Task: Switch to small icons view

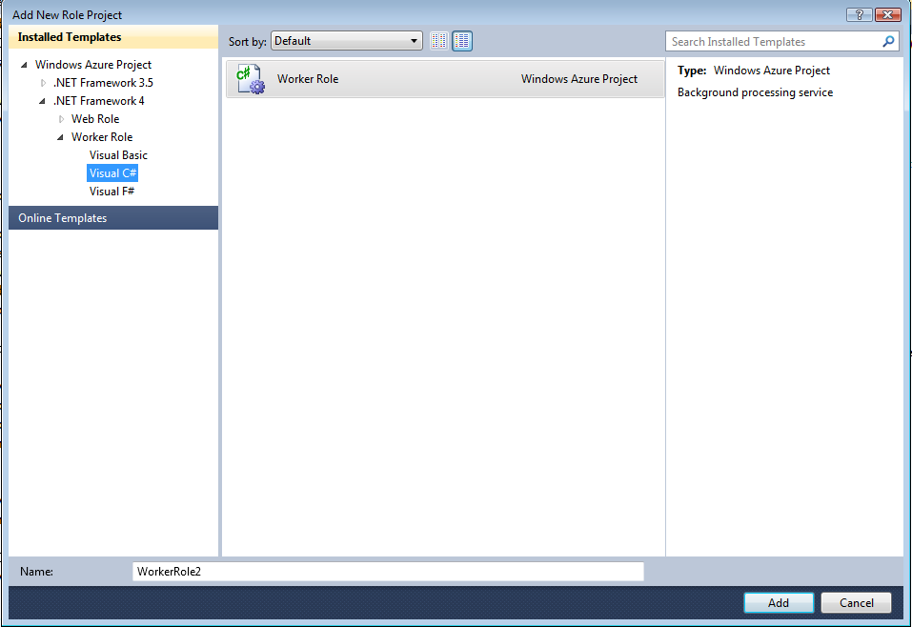Action: 439,41
